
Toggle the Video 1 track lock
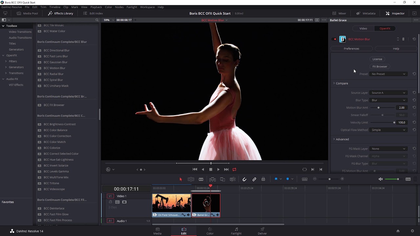(111, 202)
